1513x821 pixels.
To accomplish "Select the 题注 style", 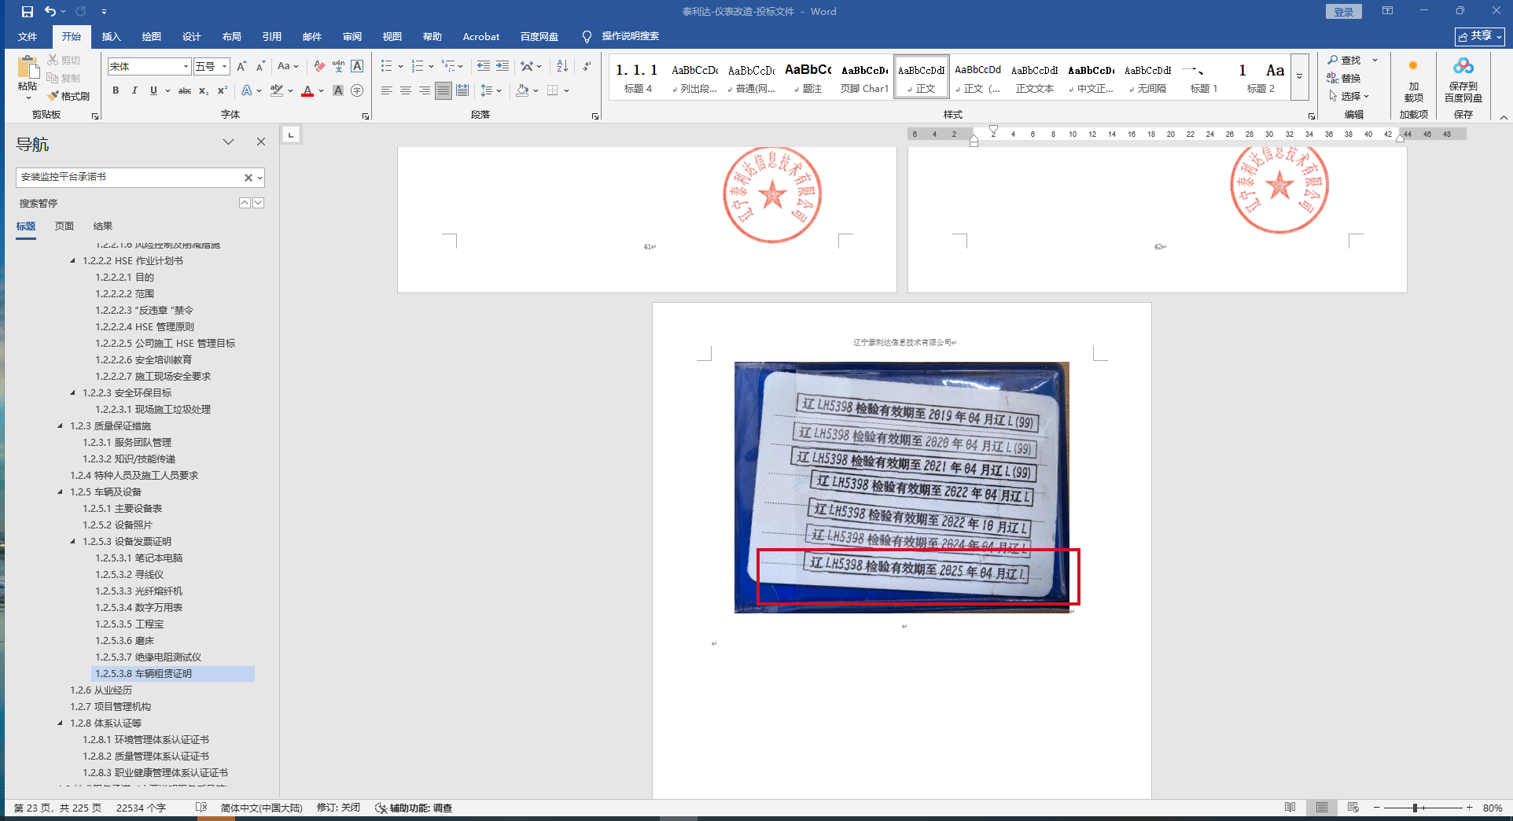I will (808, 78).
